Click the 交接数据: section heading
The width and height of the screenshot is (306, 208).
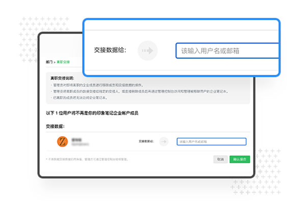[x=57, y=125]
